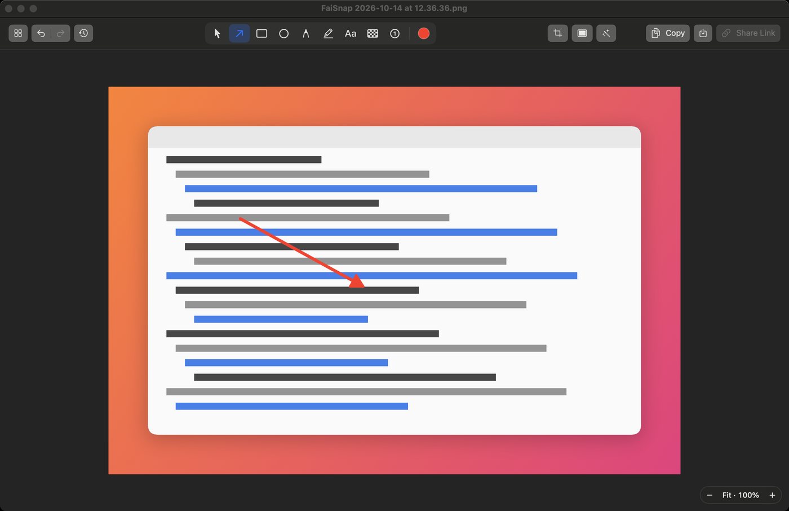Image resolution: width=789 pixels, height=511 pixels.
Task: Open the all-captures grid view
Action: (x=18, y=33)
